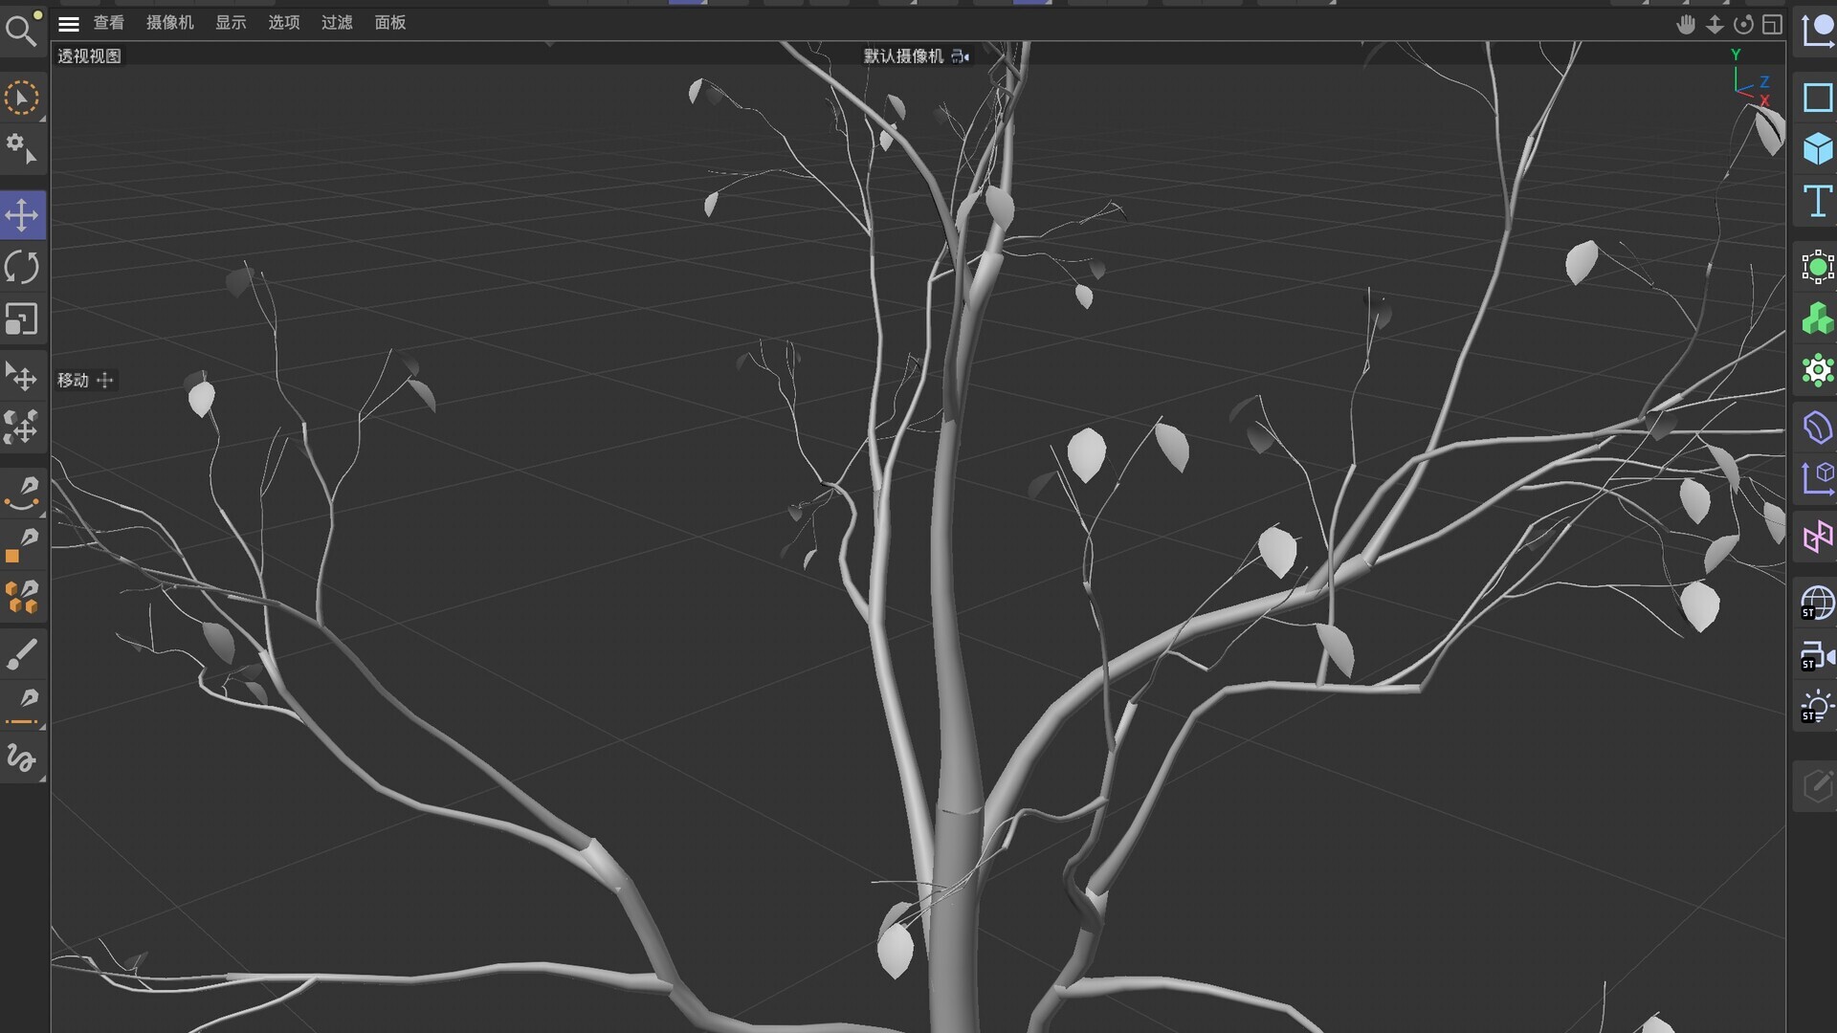The width and height of the screenshot is (1837, 1033).
Task: Click the orbit rotate-view icon
Action: (1743, 25)
